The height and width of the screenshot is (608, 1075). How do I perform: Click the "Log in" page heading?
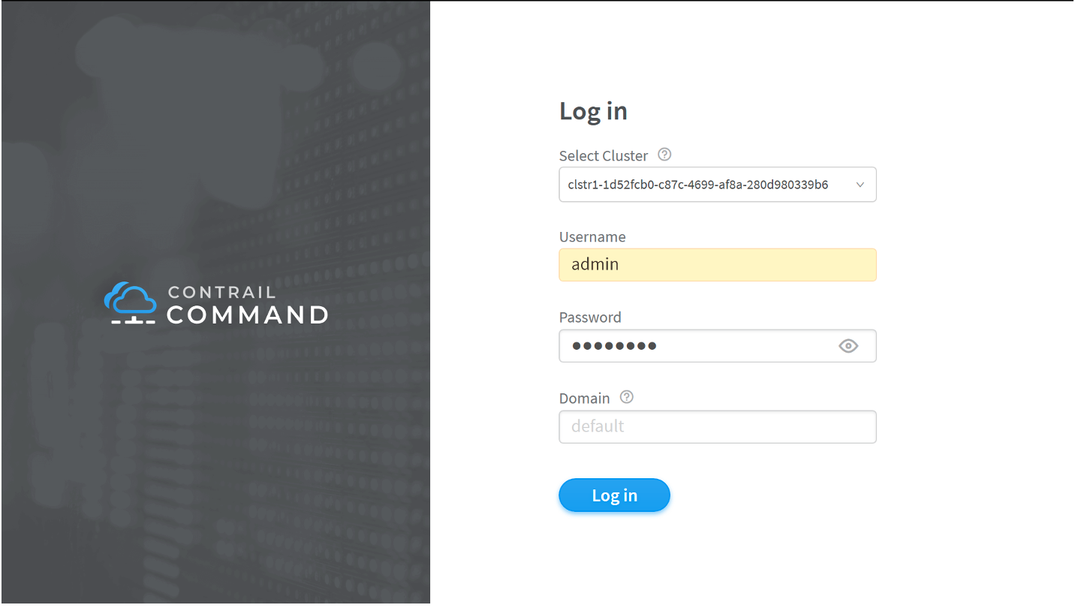(593, 111)
